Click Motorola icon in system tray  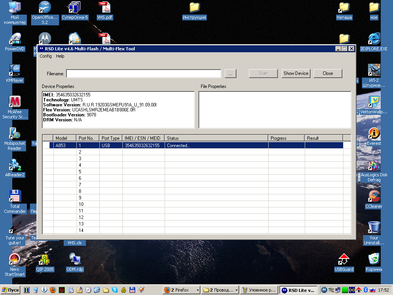(x=324, y=290)
